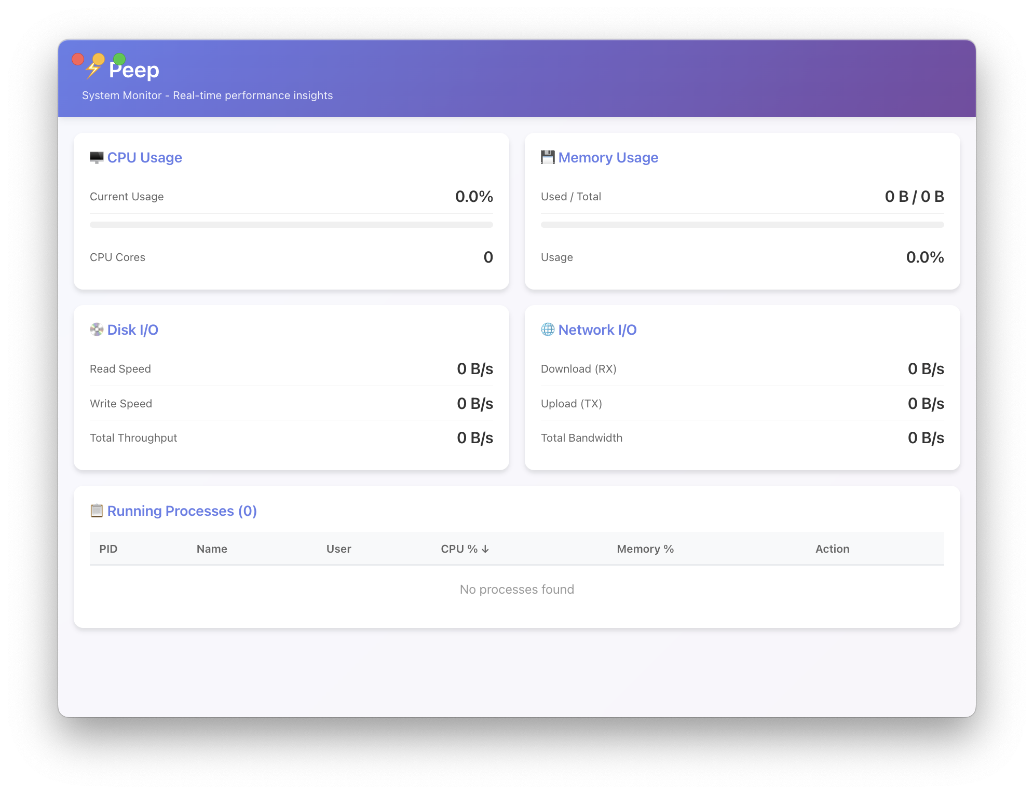Click the red close window button
This screenshot has height=794, width=1034.
point(78,59)
